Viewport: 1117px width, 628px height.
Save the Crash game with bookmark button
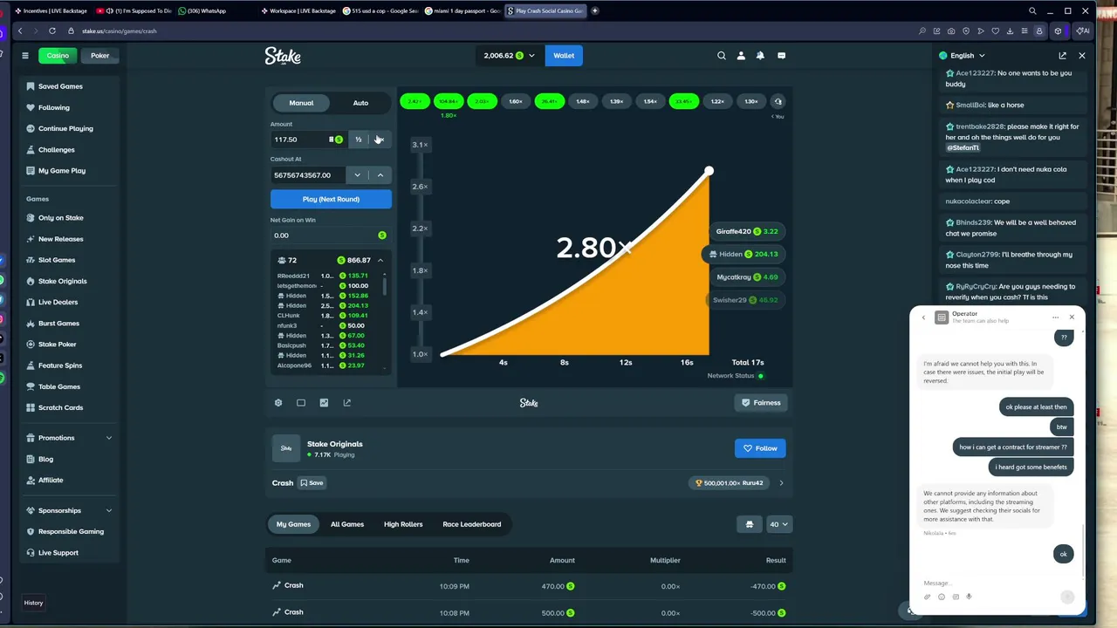pos(312,483)
